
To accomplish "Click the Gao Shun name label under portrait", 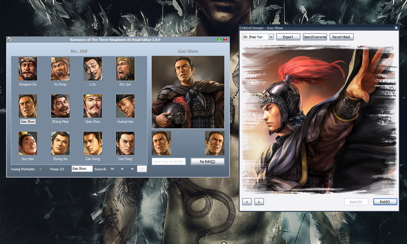I will (x=28, y=122).
